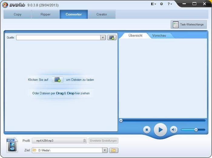Browse for target folder with folder icon
The image size is (212, 158).
point(114,150)
